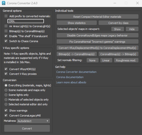Disable Convert VRayHDRI(s) option

coord(6,69)
